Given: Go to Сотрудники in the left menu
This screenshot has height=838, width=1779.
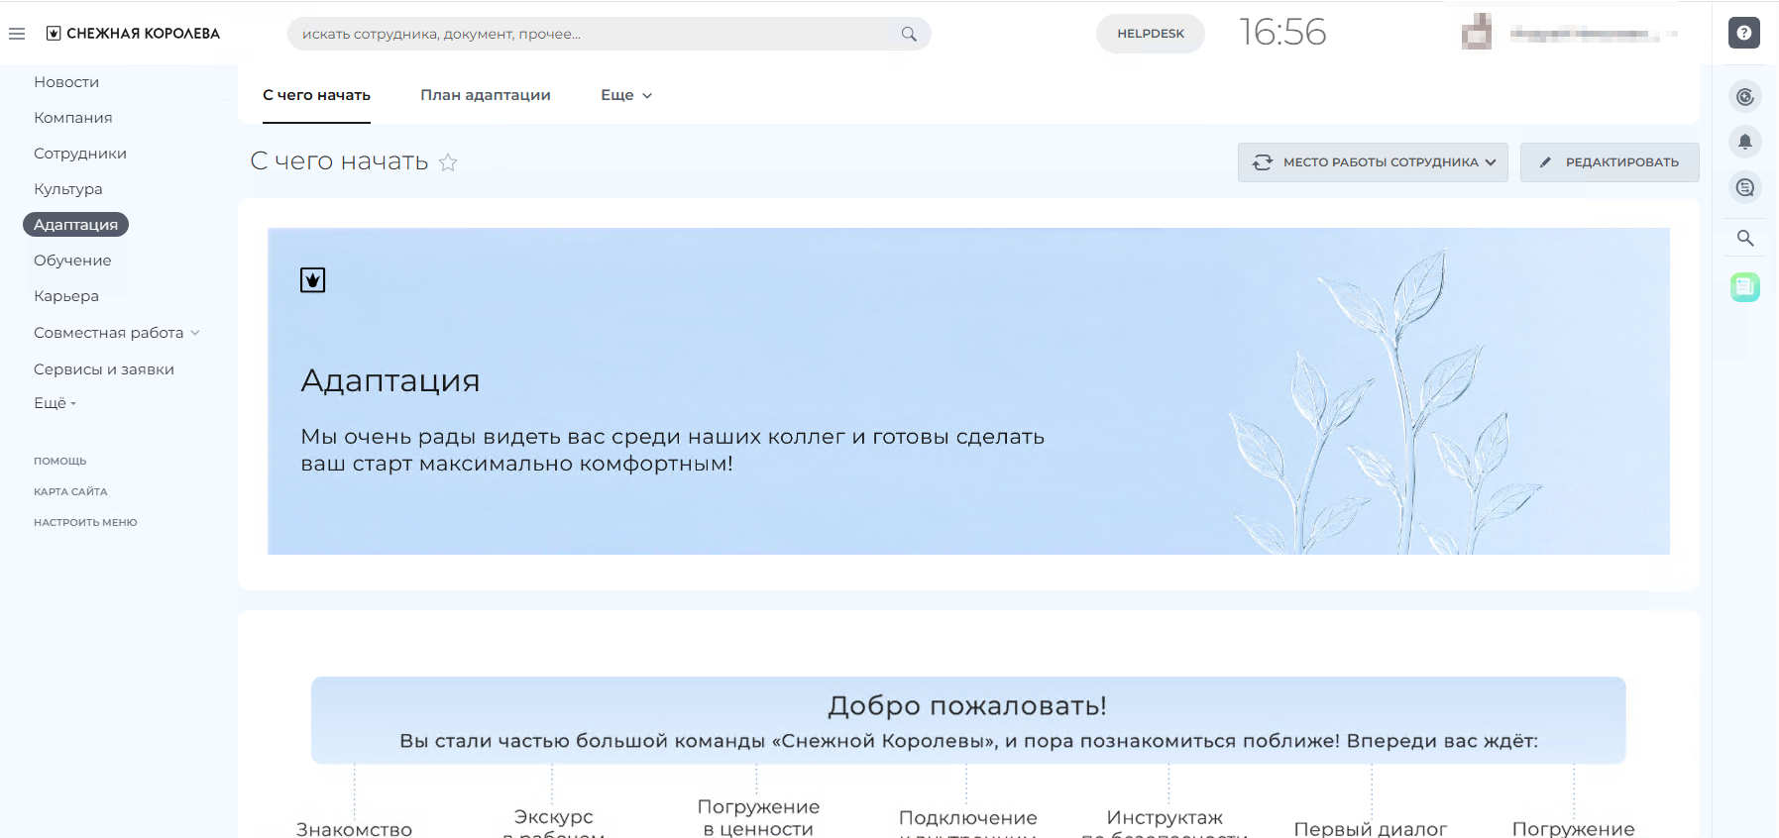Looking at the screenshot, I should tap(80, 154).
